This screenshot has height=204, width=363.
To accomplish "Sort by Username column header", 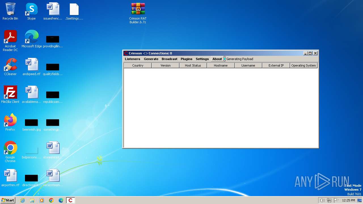I will [248, 65].
